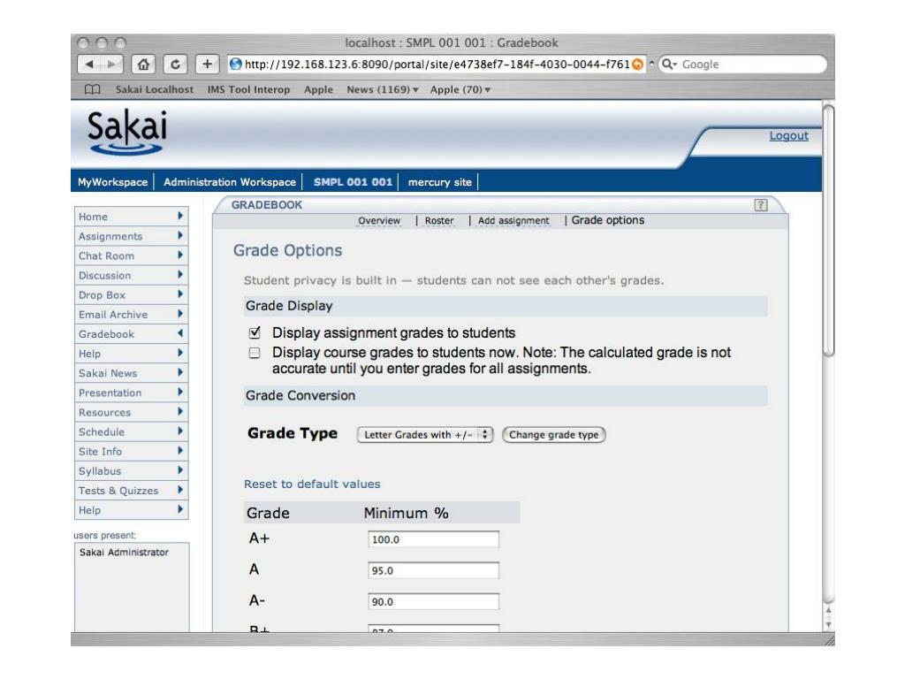The height and width of the screenshot is (679, 905).
Task: Click the Google search magnifier icon
Action: coord(668,64)
